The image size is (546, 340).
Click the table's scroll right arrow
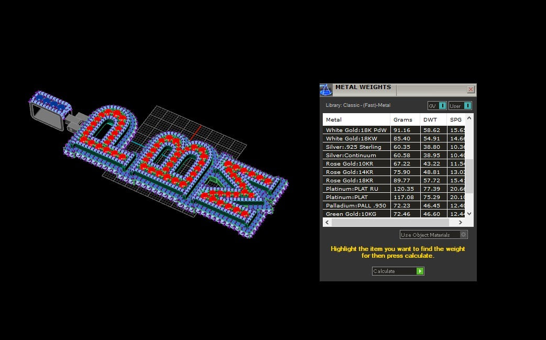pyautogui.click(x=461, y=222)
